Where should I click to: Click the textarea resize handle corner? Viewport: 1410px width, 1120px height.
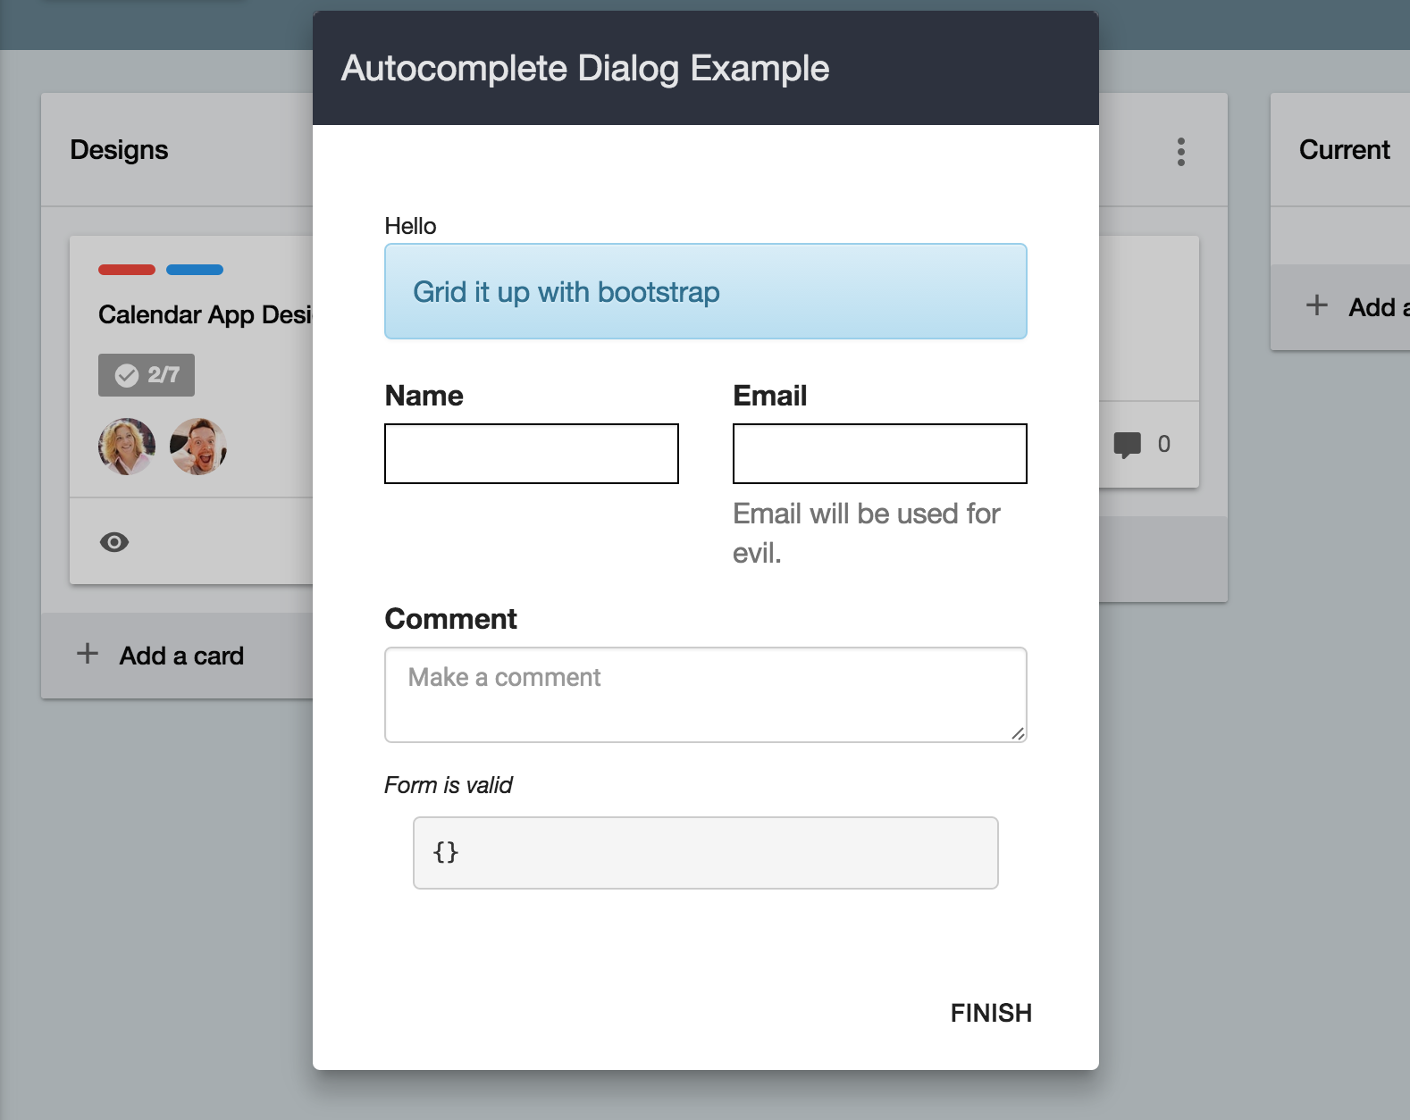tap(1018, 733)
